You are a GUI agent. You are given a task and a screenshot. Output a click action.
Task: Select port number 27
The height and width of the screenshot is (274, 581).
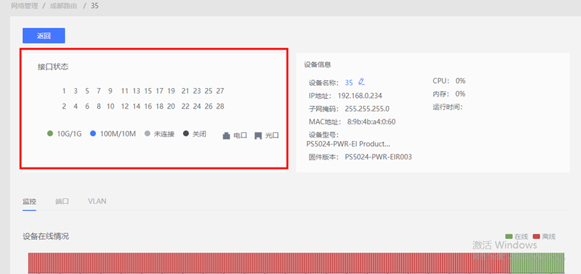coord(220,91)
